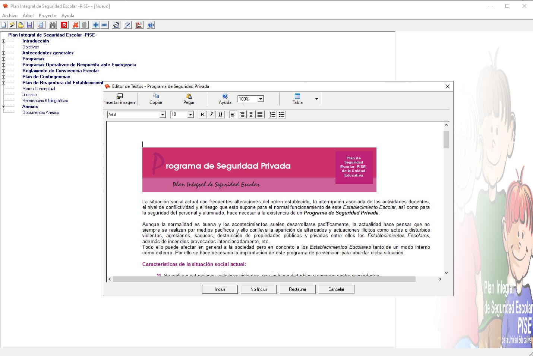Open the Proyecto menu
Screen dimensions: 533x356
pyautogui.click(x=47, y=16)
